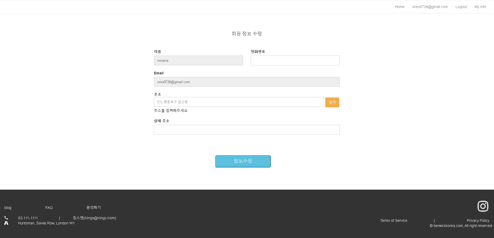Image resolution: width=494 pixels, height=238 pixels.
Task: Click the Instagram icon in the footer
Action: click(483, 206)
